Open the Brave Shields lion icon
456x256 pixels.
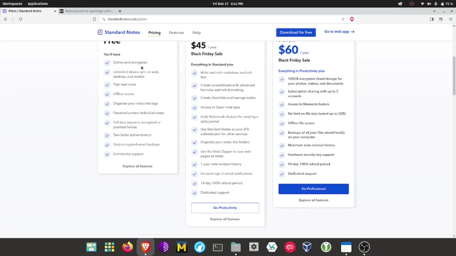[352, 19]
